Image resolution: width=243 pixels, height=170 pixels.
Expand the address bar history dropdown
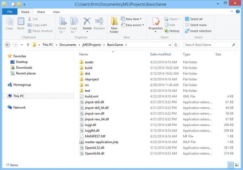170,45
